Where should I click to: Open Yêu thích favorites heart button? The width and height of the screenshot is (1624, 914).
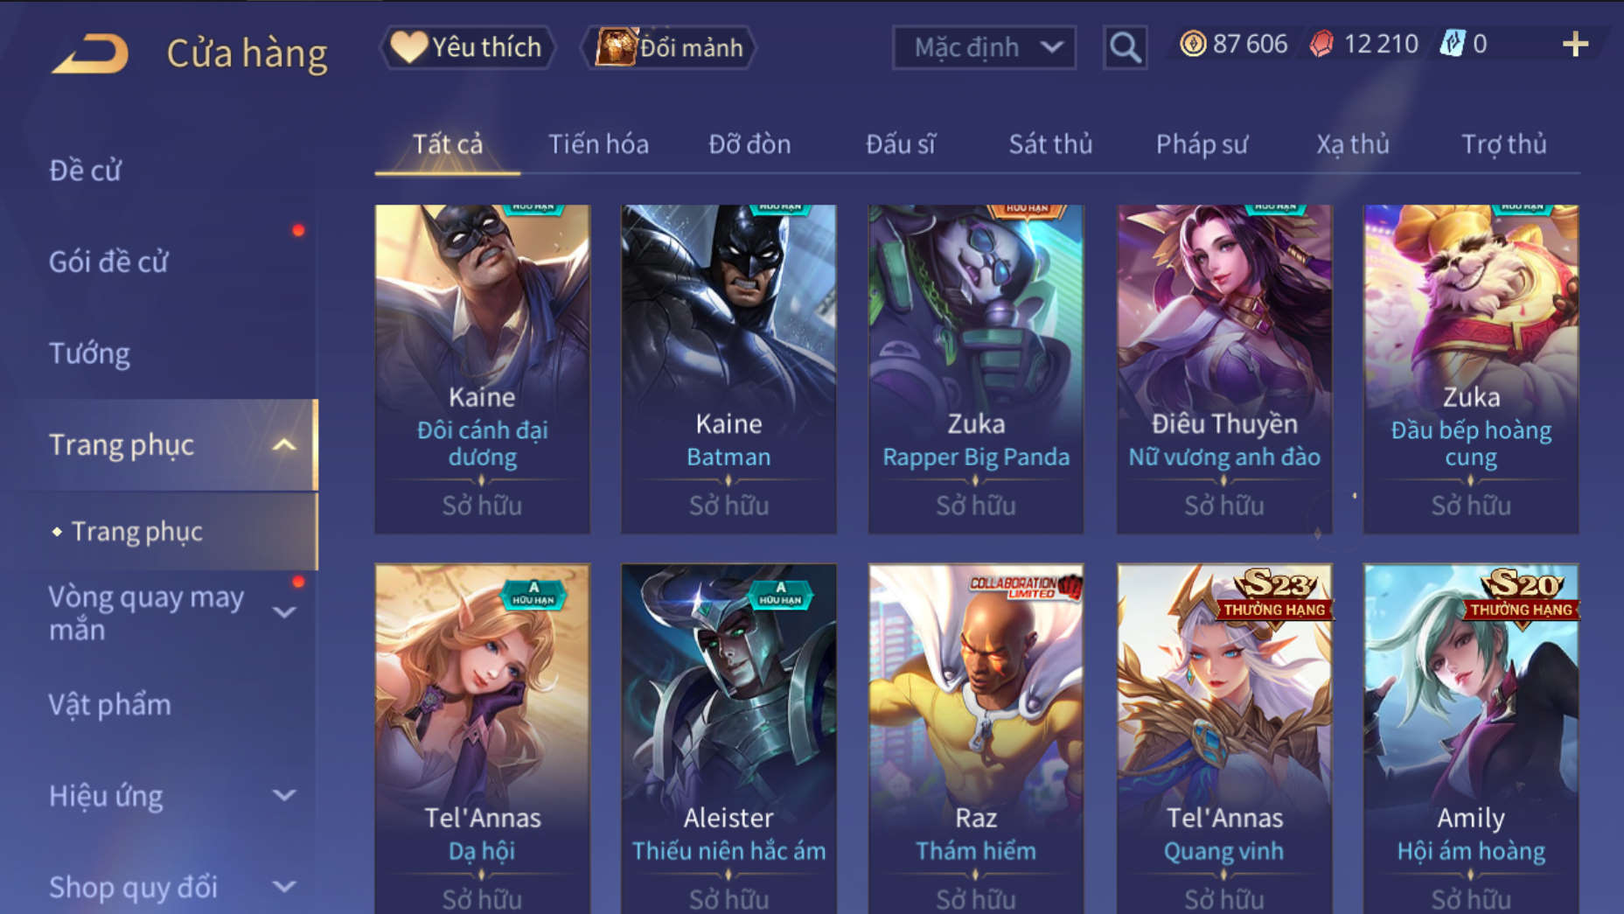467,47
